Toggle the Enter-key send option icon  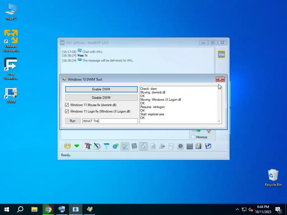tap(143, 146)
